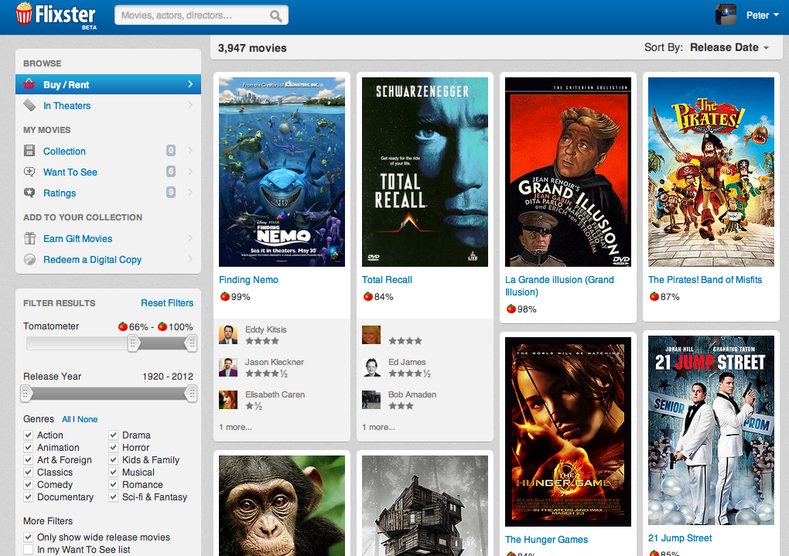Expand the Earn Gift Movies chevron

pos(190,238)
